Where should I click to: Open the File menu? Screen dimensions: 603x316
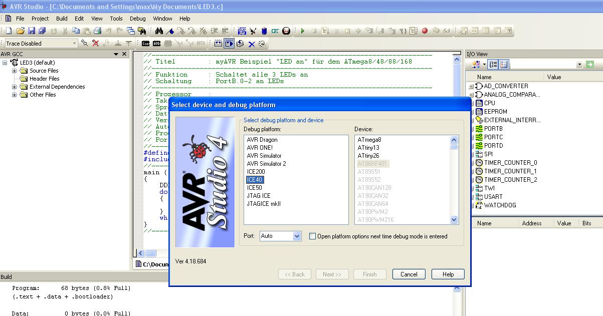20,19
